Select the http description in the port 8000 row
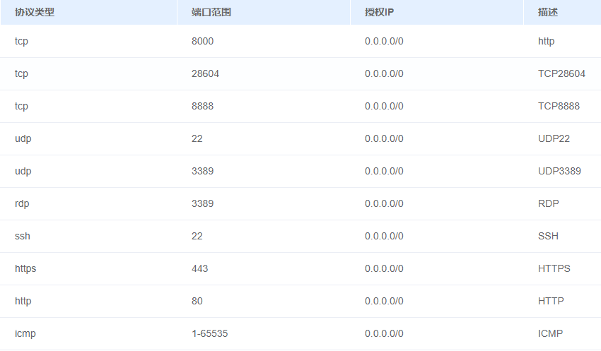Viewport: 601px width, 351px height. tap(546, 41)
